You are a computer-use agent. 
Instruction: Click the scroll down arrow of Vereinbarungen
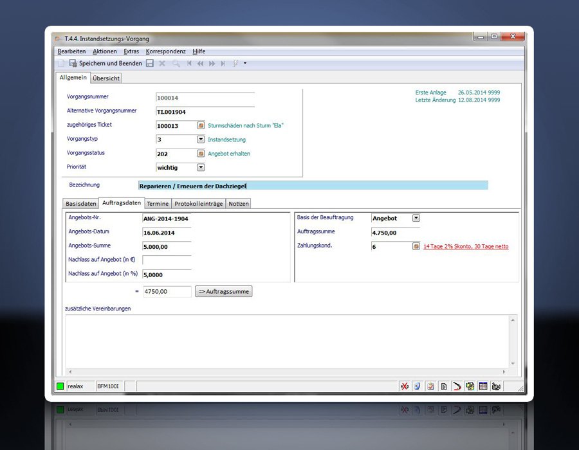click(513, 364)
